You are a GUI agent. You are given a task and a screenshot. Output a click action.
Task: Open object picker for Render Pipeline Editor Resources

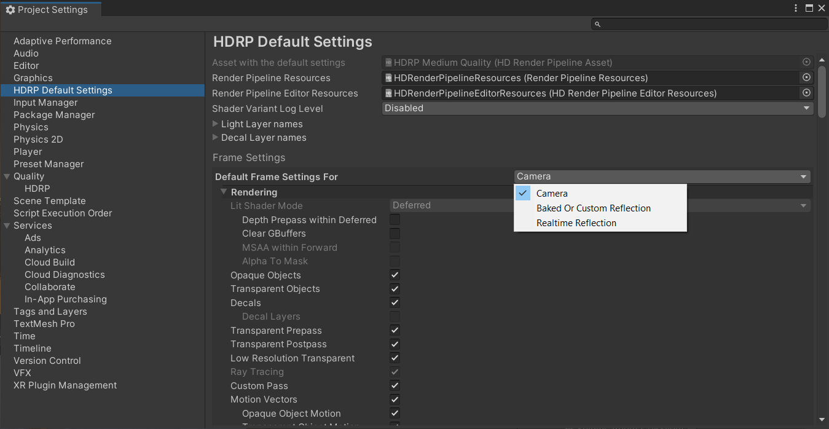click(x=806, y=93)
